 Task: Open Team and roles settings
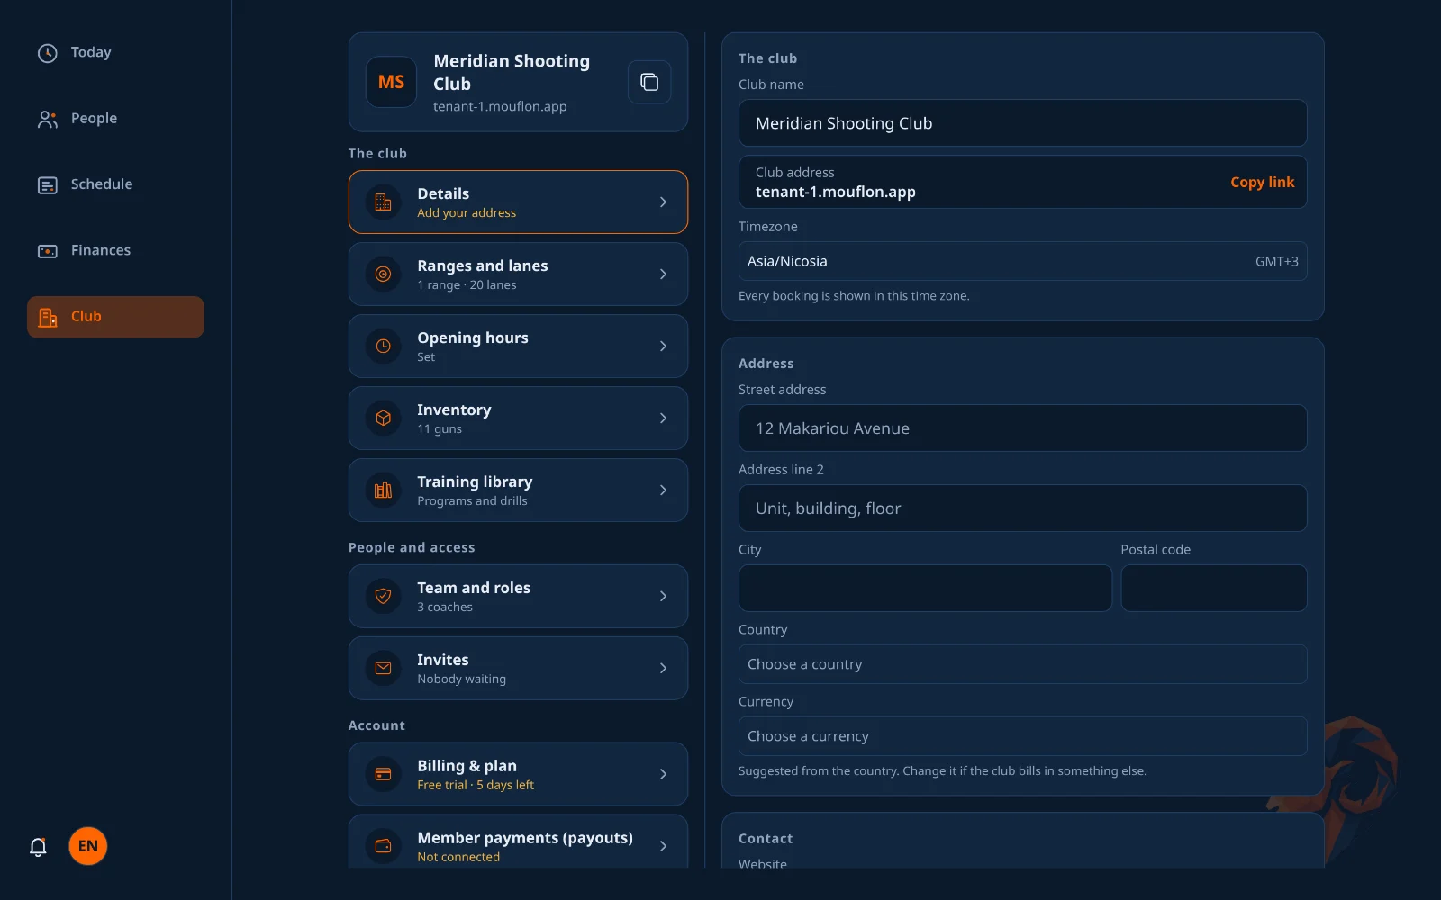(x=518, y=596)
